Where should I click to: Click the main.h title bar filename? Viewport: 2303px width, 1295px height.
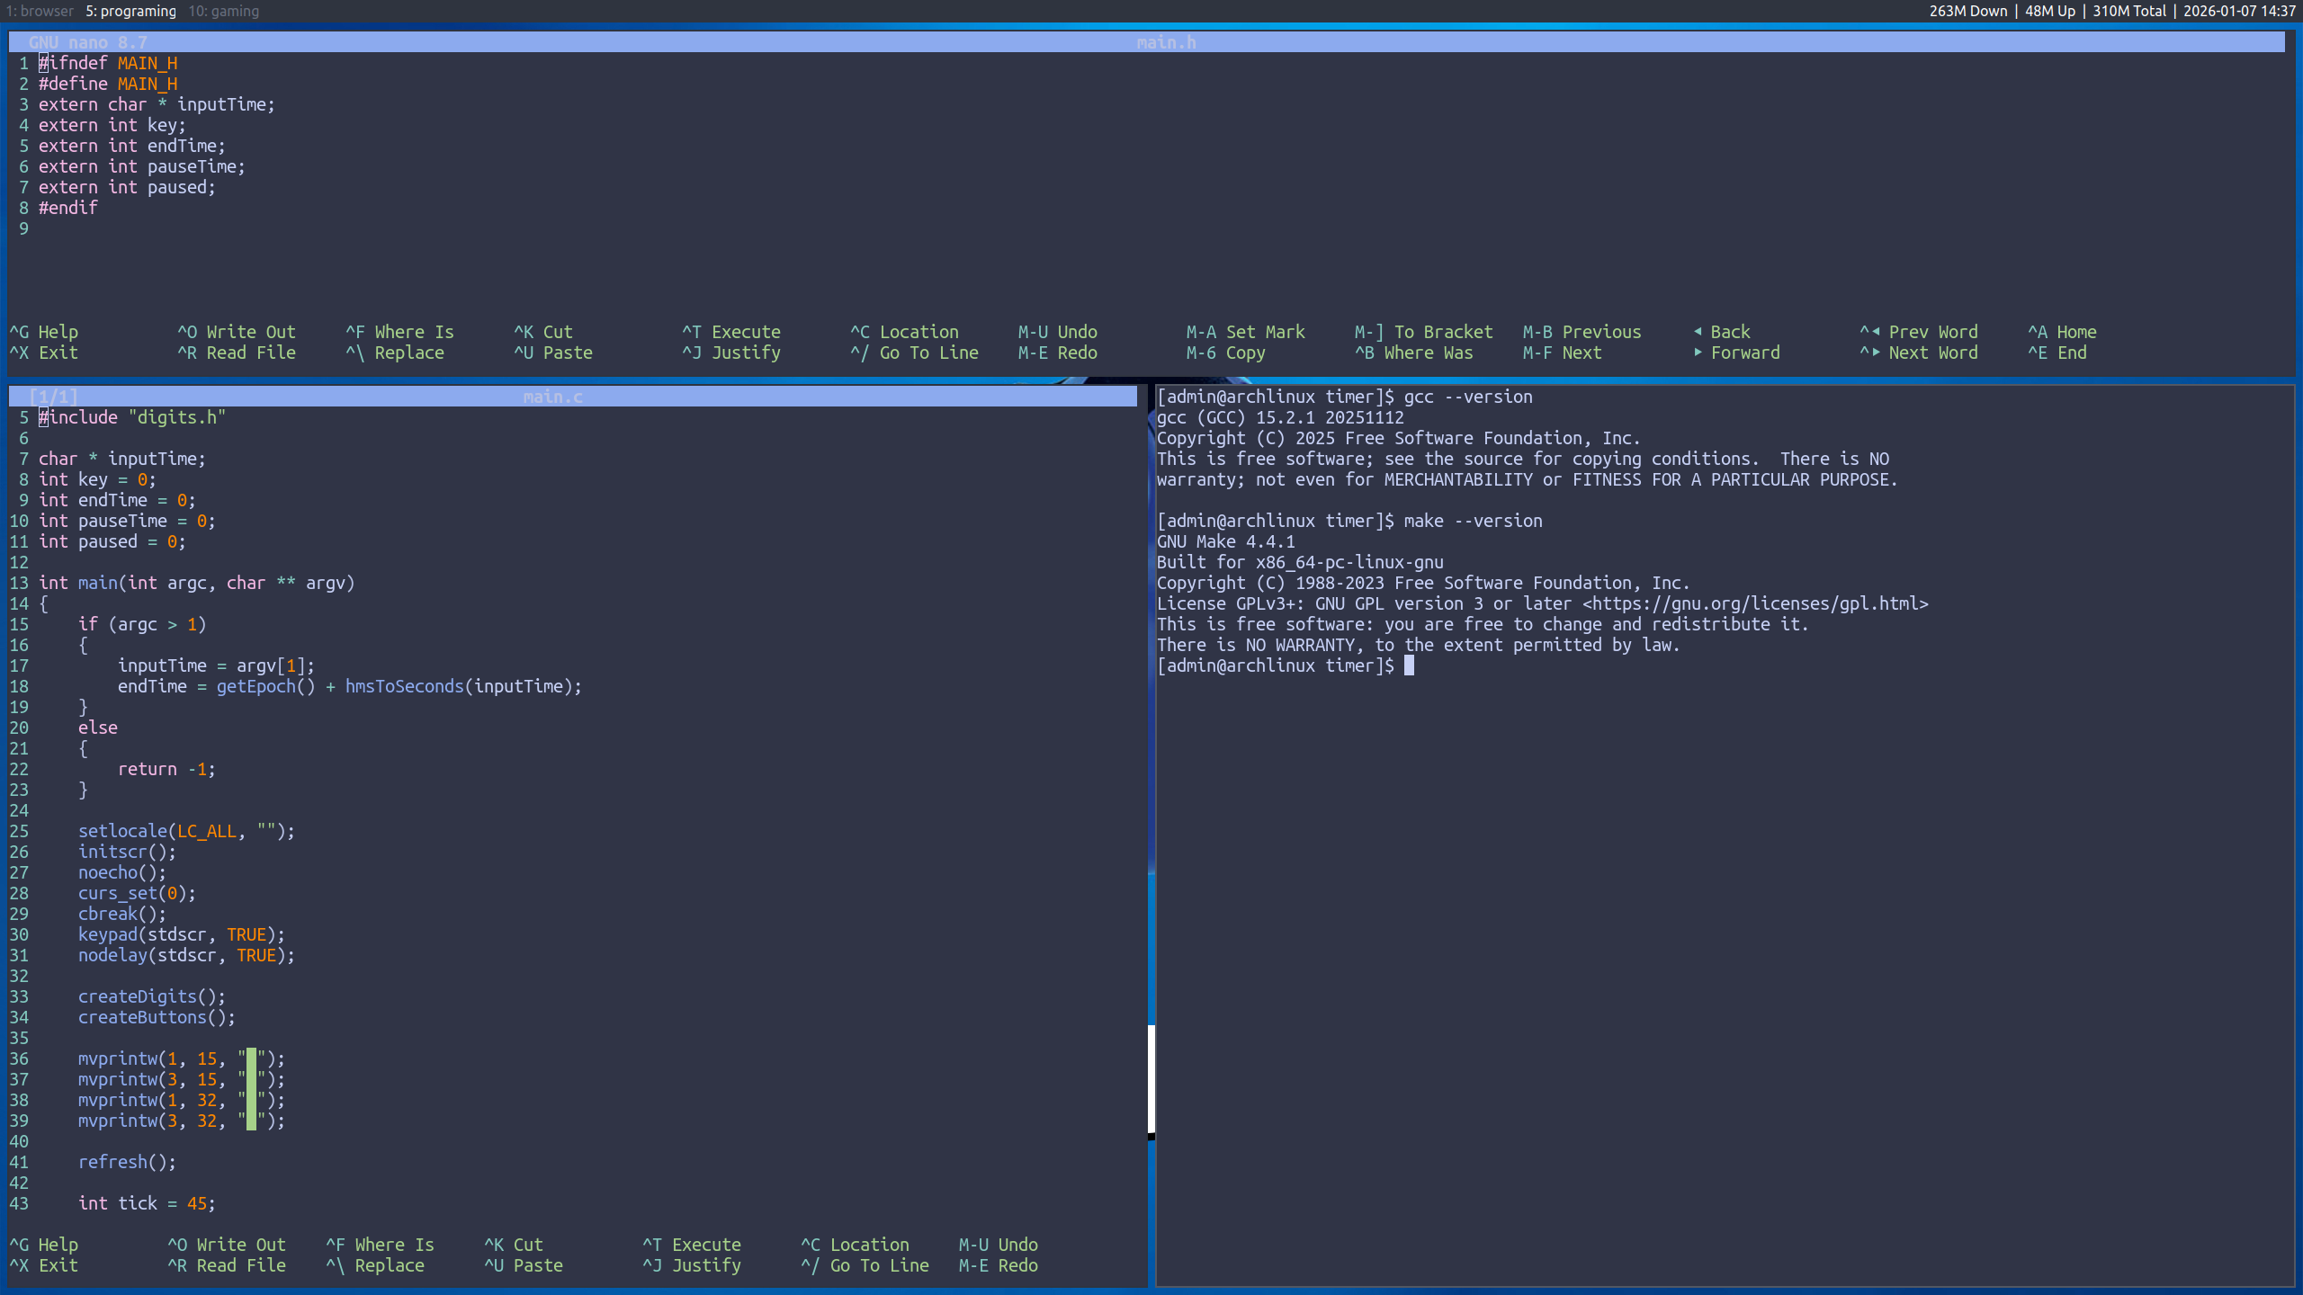1166,42
